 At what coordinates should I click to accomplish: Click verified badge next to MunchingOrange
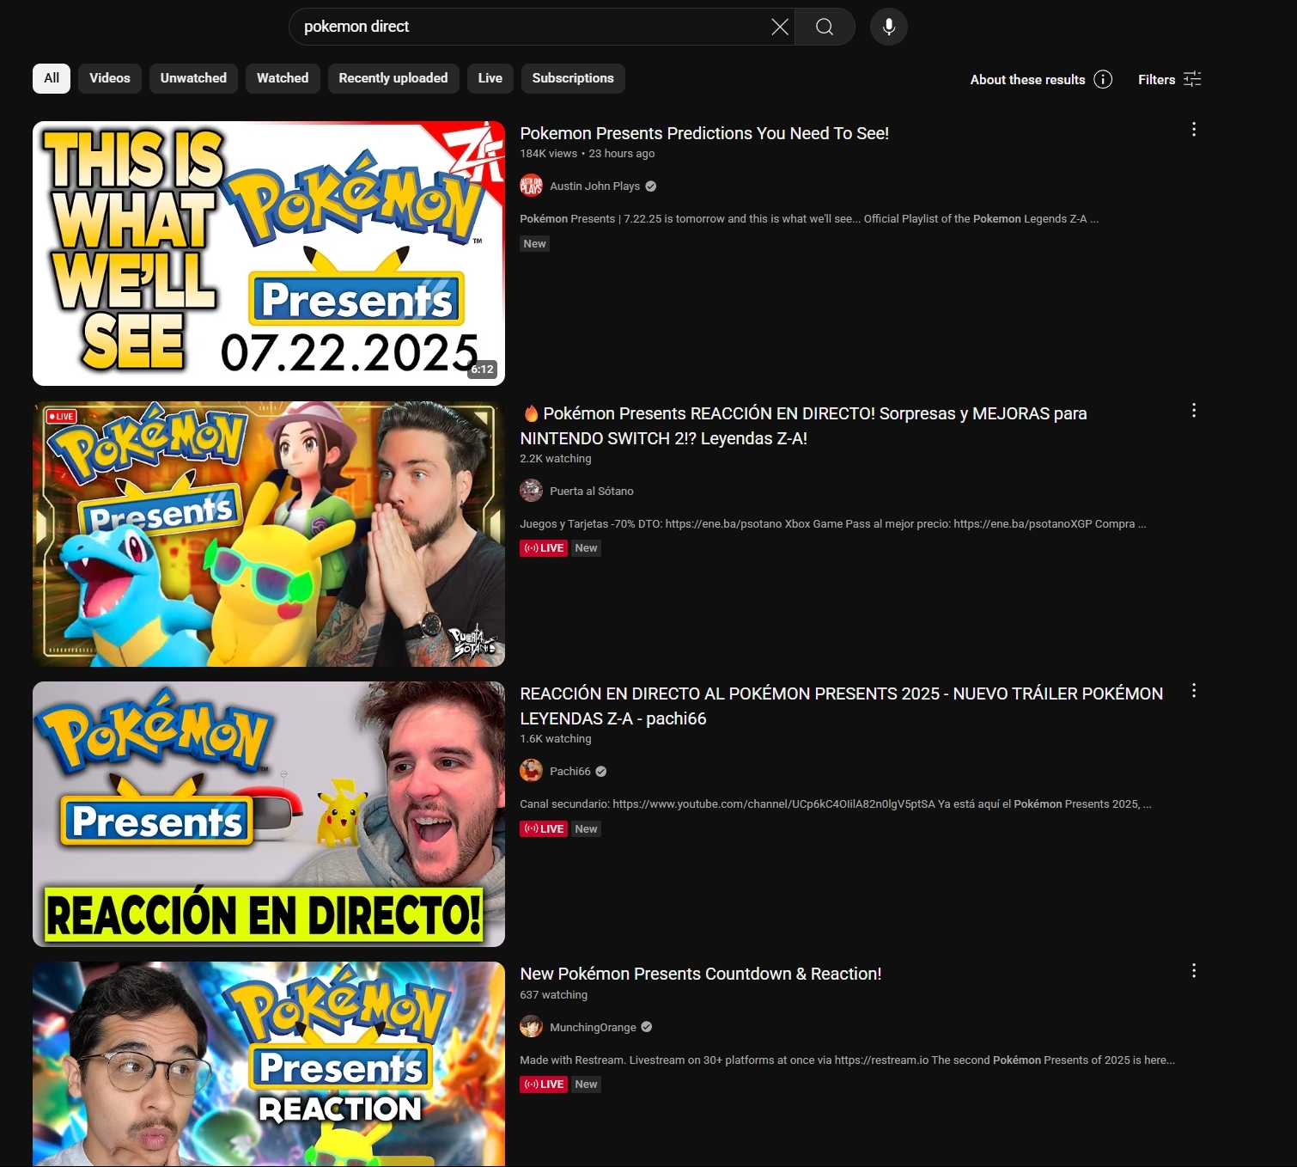(x=647, y=1027)
